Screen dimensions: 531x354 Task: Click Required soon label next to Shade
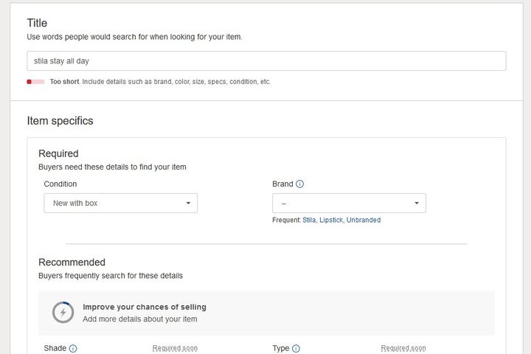tap(175, 348)
